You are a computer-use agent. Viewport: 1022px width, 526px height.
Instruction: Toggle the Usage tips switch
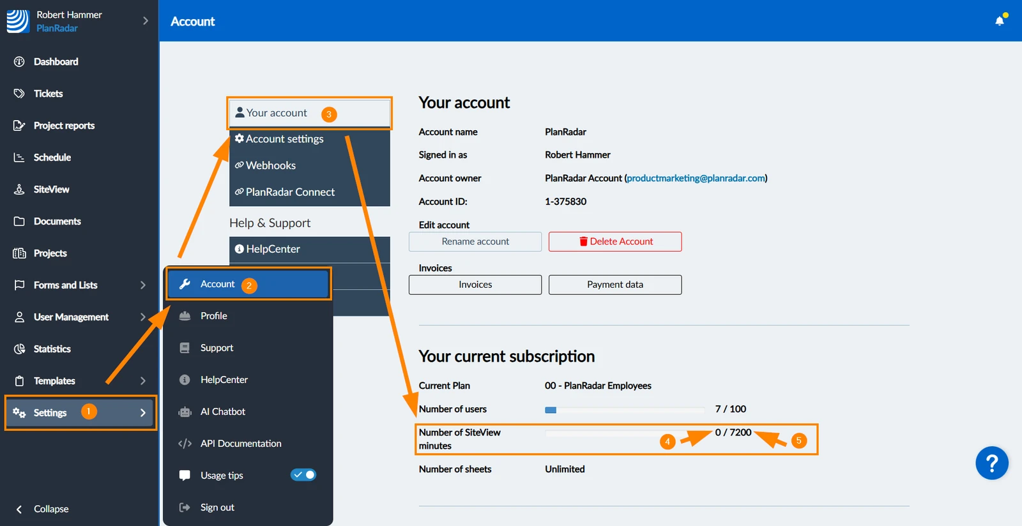click(303, 475)
